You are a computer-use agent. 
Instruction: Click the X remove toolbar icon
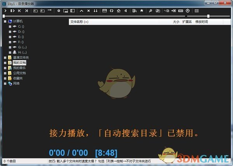89,11
